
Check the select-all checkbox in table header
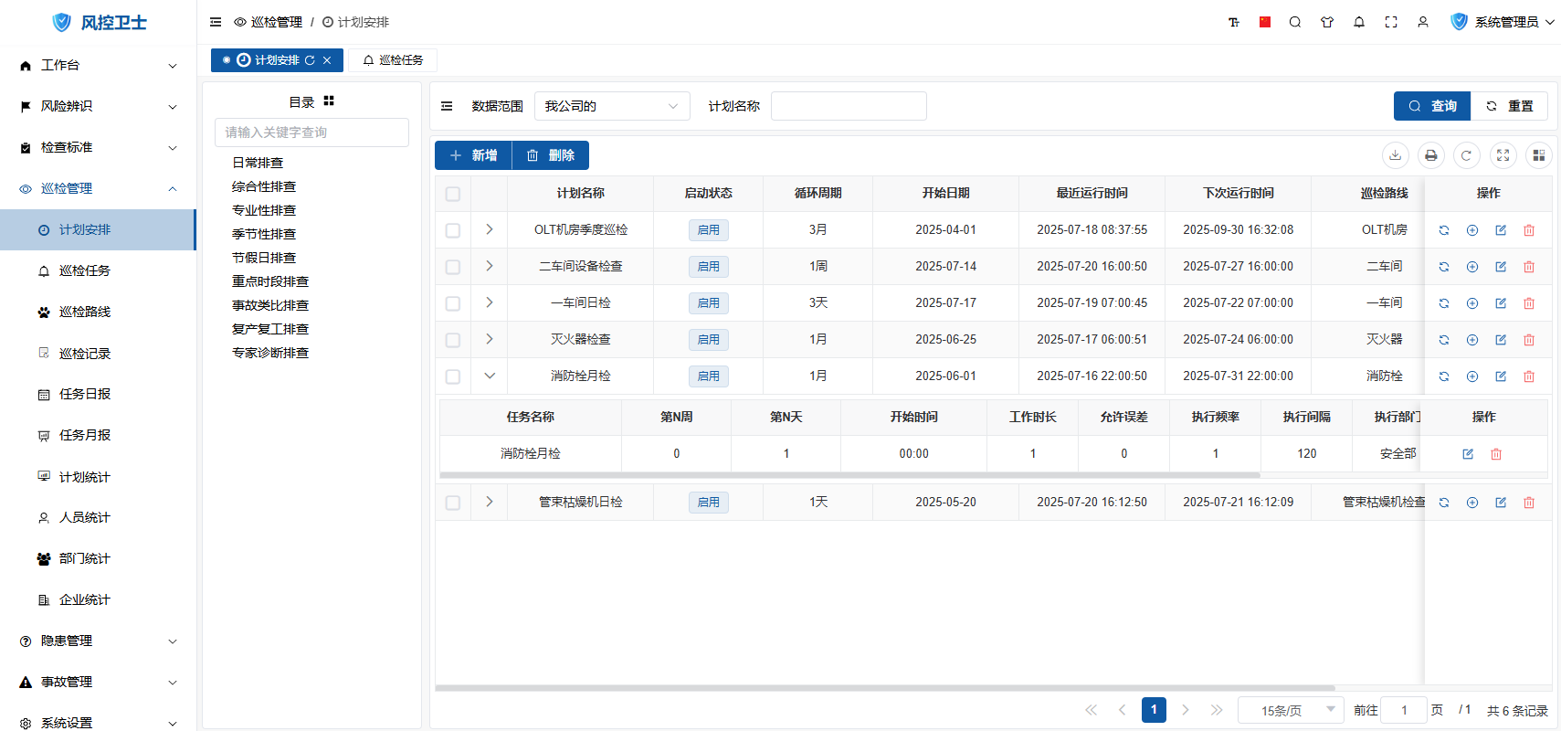coord(453,194)
